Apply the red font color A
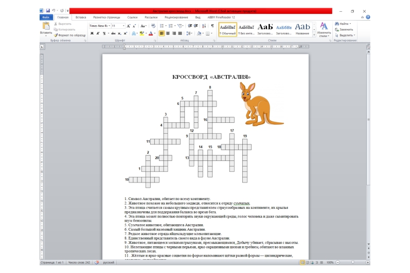Screen dimensions: 410x273 [x=151, y=33]
